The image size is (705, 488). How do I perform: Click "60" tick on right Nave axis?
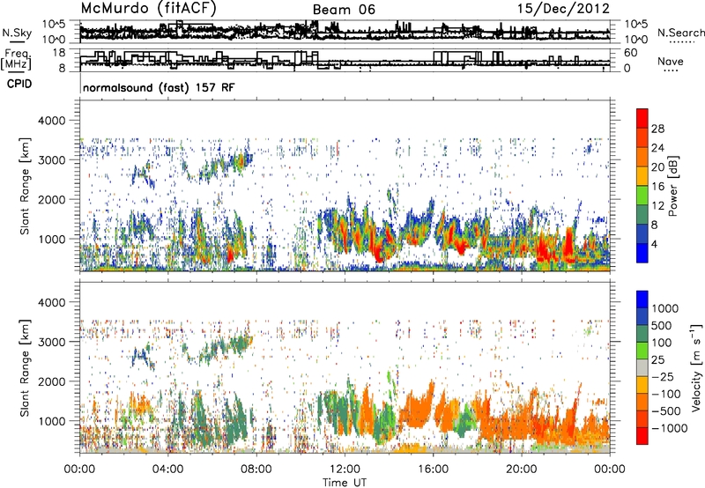pyautogui.click(x=630, y=53)
